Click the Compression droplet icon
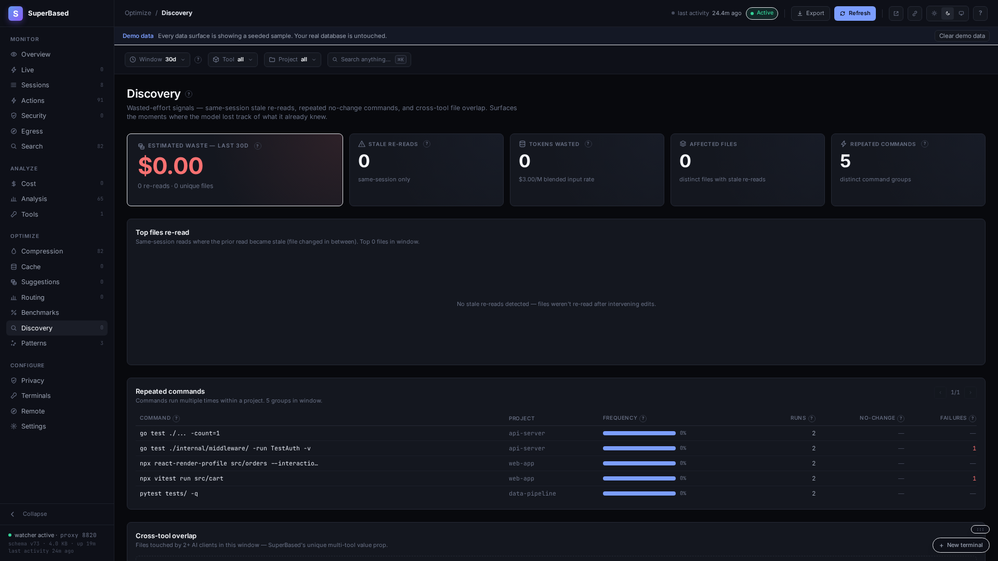998x561 pixels. pyautogui.click(x=14, y=251)
